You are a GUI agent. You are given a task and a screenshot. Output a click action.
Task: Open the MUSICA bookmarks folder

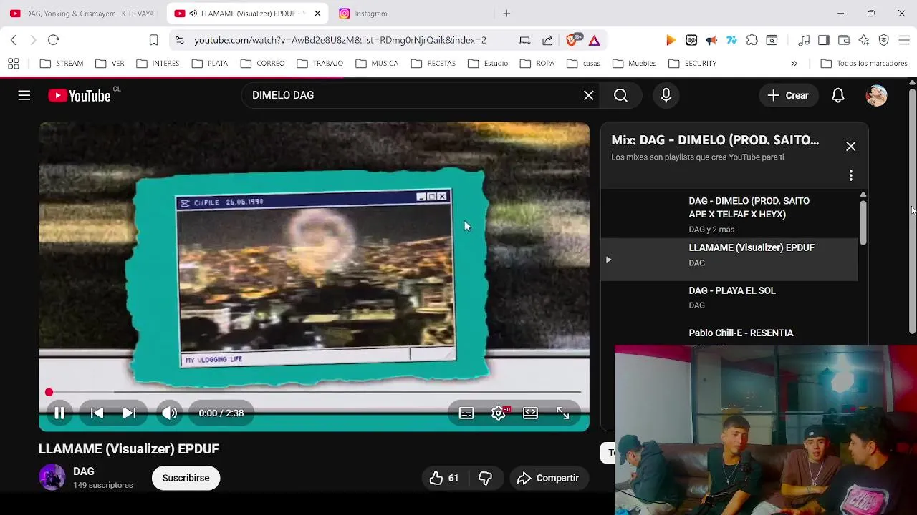tap(376, 64)
